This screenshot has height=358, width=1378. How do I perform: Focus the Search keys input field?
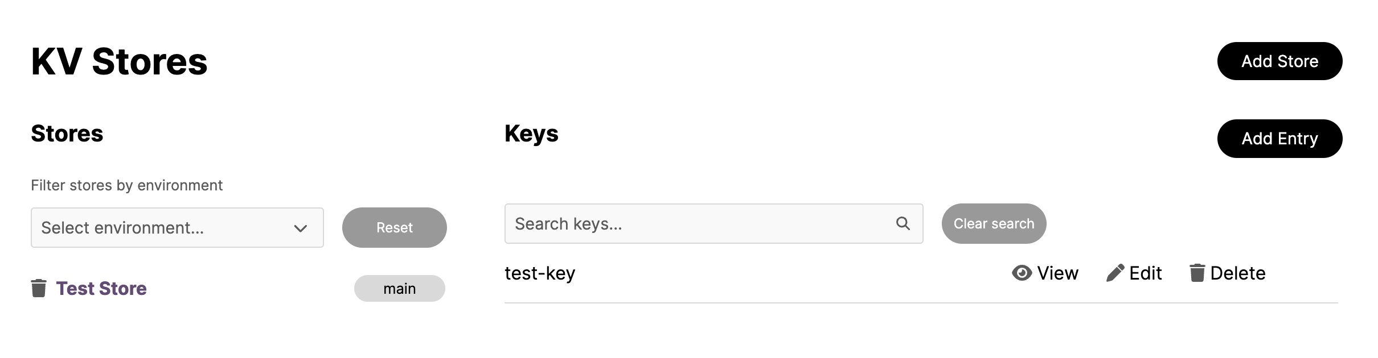pyautogui.click(x=713, y=224)
